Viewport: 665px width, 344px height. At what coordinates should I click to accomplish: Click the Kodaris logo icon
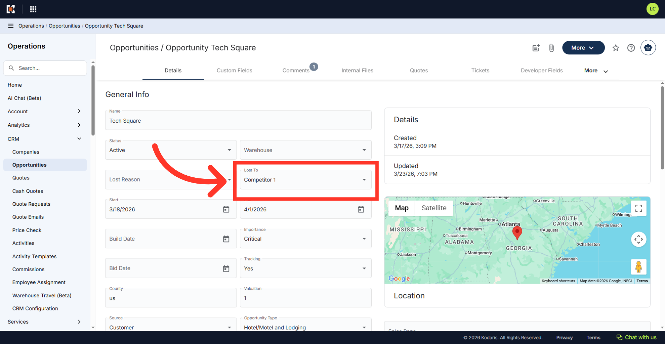tap(11, 9)
